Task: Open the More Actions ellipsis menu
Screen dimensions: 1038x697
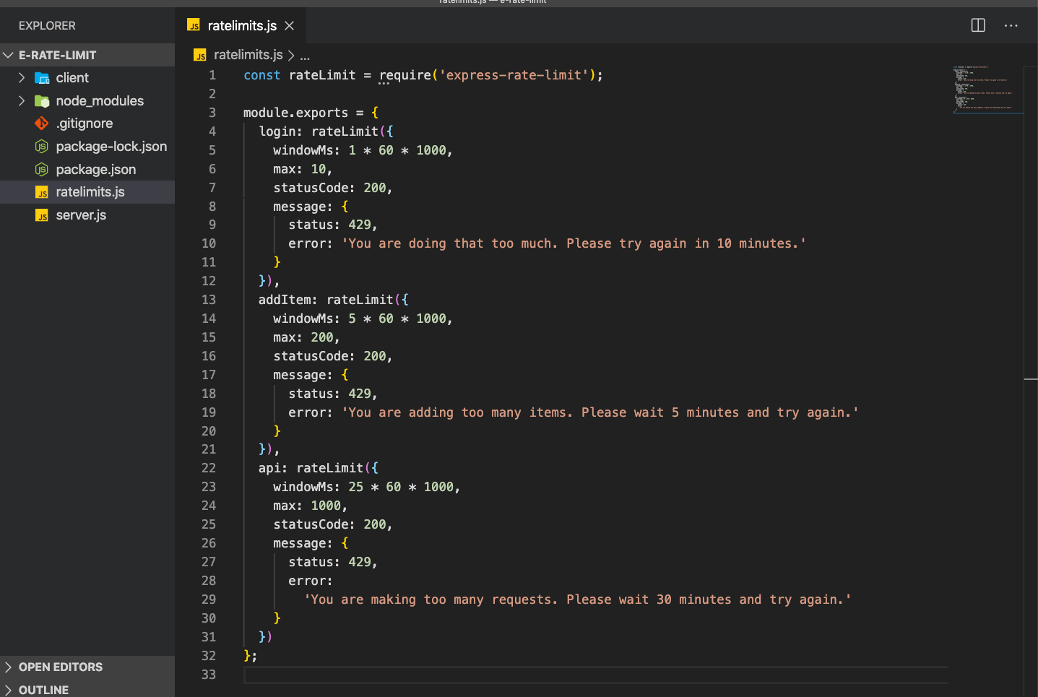Action: tap(1011, 25)
